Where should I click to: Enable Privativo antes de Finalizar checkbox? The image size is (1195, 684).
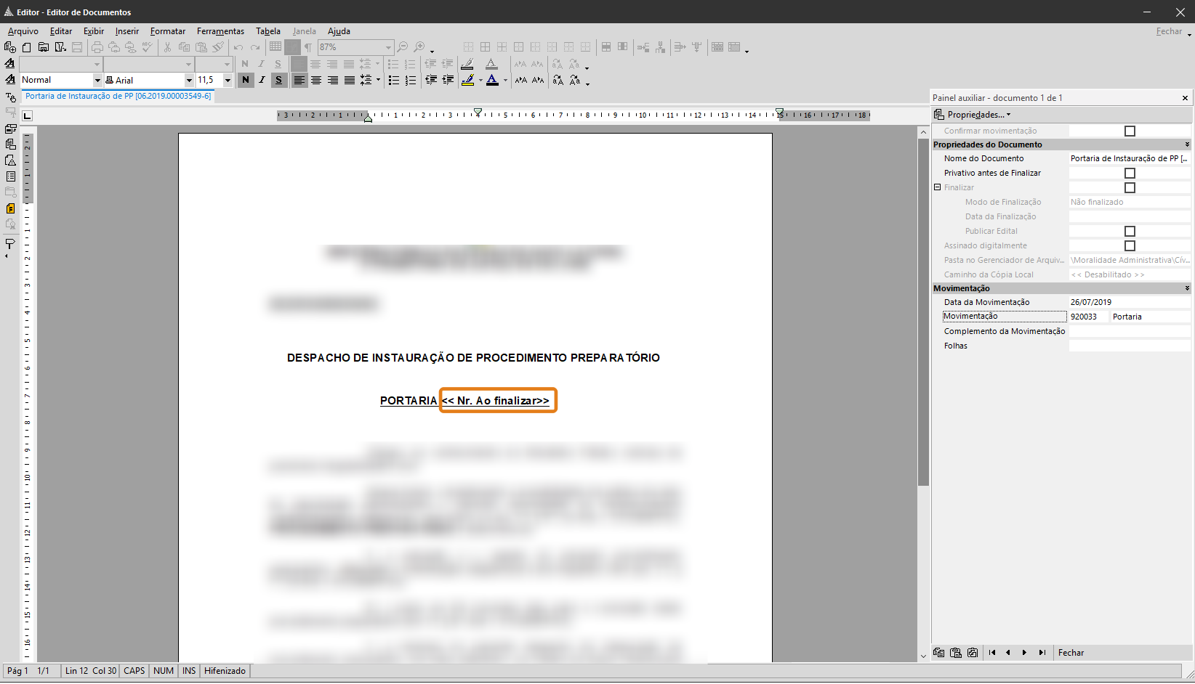click(x=1130, y=174)
